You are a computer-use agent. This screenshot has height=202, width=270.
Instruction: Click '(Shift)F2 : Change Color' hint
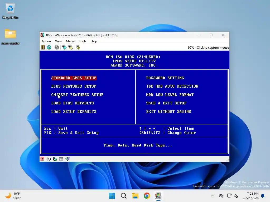pyautogui.click(x=167, y=133)
